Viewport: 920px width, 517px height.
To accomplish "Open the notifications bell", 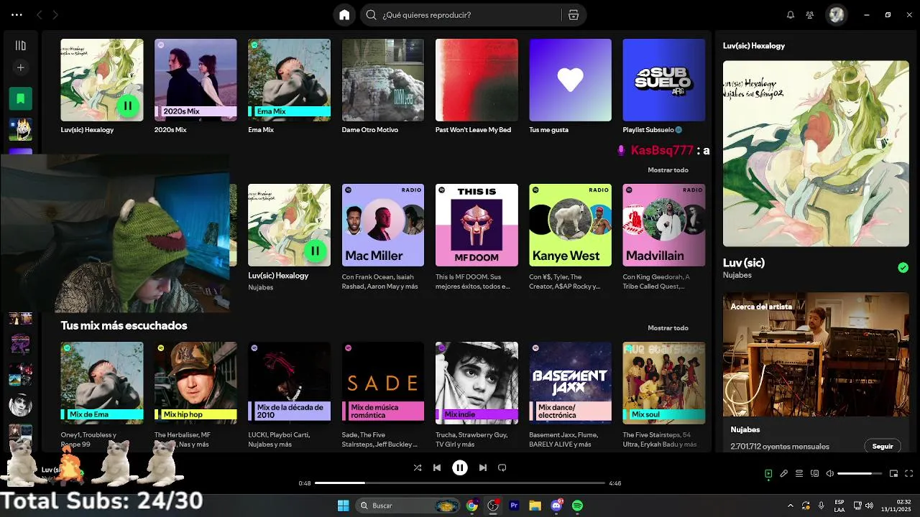I will (x=791, y=15).
